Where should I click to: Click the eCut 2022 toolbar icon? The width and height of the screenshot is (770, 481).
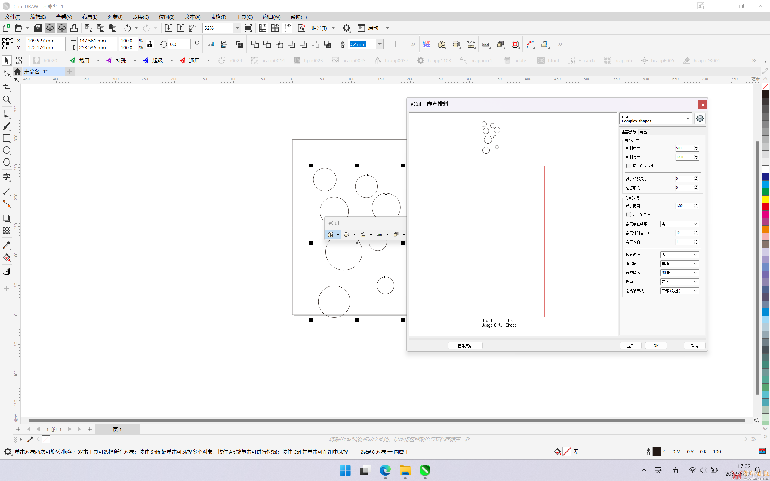pyautogui.click(x=427, y=44)
